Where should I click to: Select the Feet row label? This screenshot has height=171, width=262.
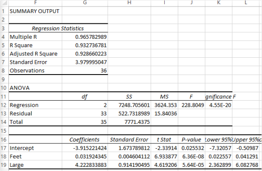(35, 157)
